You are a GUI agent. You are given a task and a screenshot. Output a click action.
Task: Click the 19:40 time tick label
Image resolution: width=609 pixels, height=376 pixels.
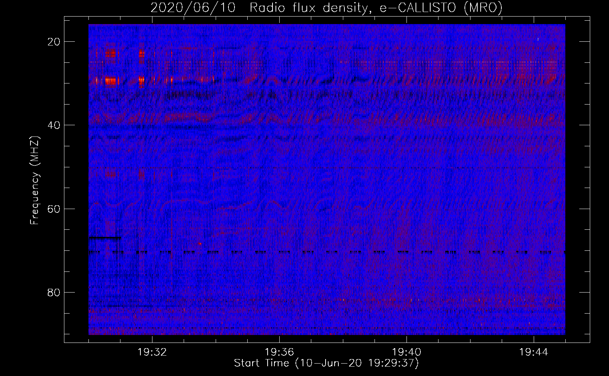coord(407,352)
